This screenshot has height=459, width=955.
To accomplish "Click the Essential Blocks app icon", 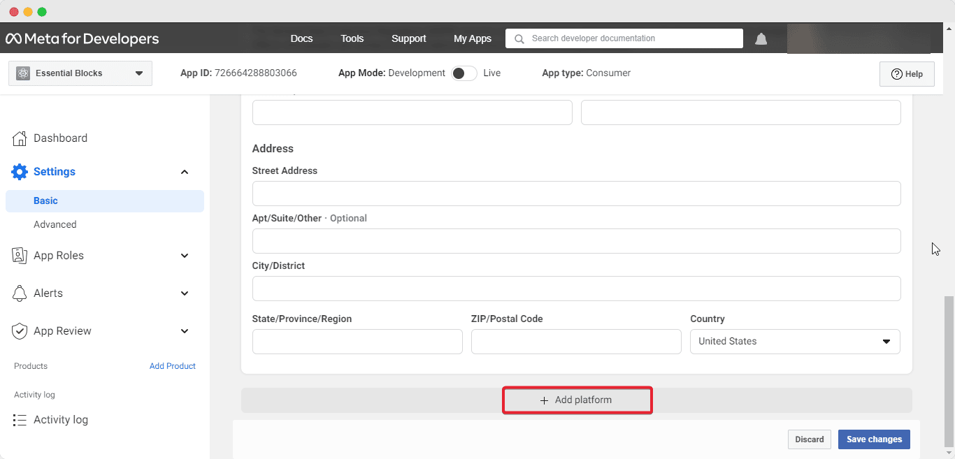I will click(23, 73).
